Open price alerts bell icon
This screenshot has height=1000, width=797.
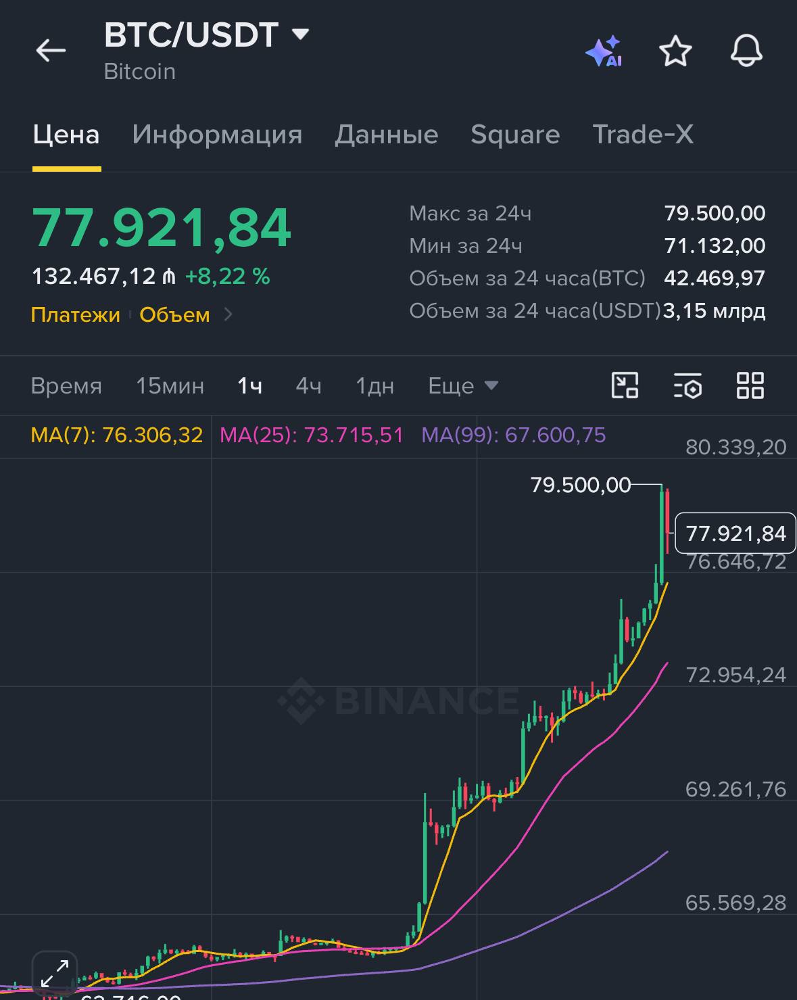pyautogui.click(x=746, y=51)
